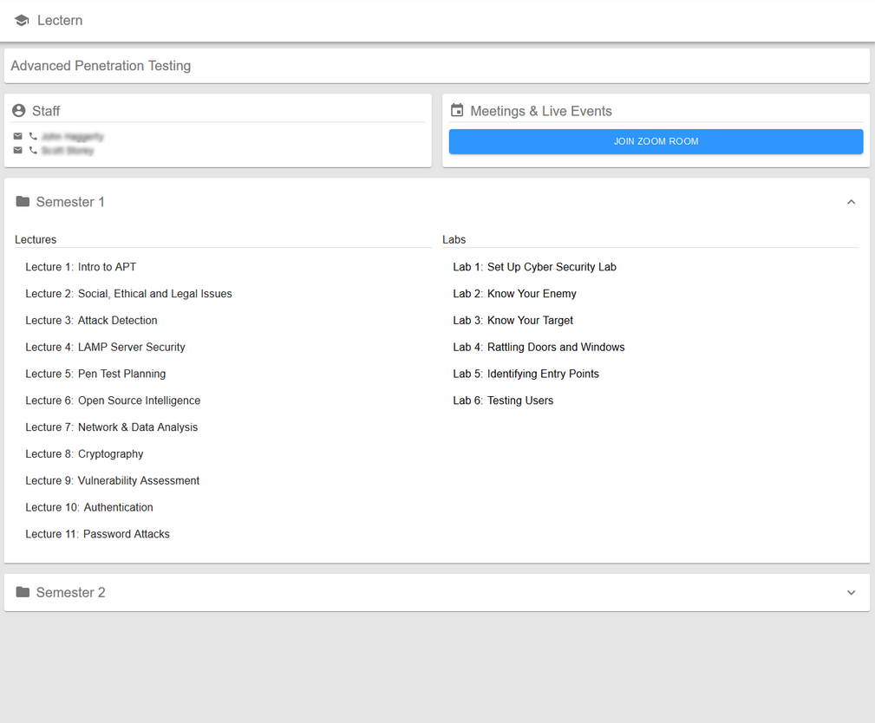Image resolution: width=875 pixels, height=723 pixels.
Task: Select Lecture 8: Cryptography
Action: (84, 453)
